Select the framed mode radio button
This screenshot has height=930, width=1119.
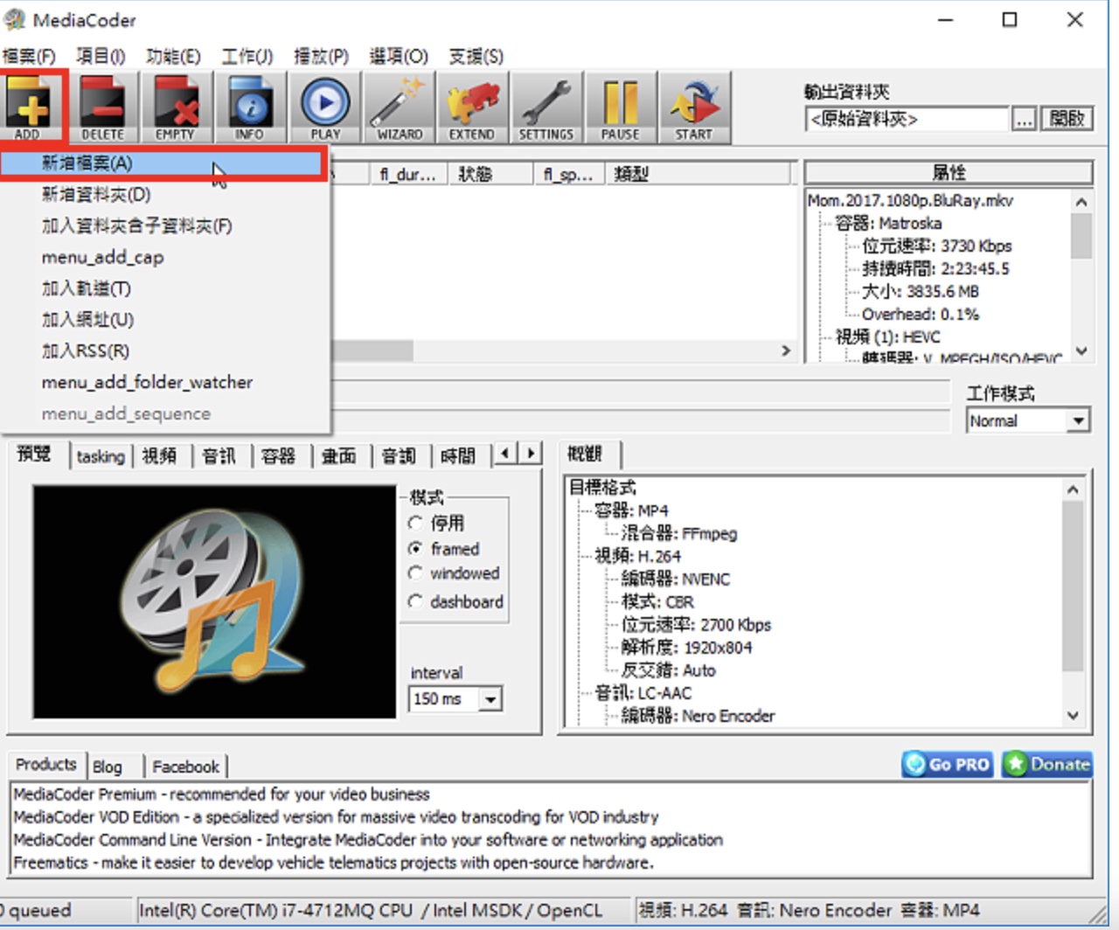point(415,549)
